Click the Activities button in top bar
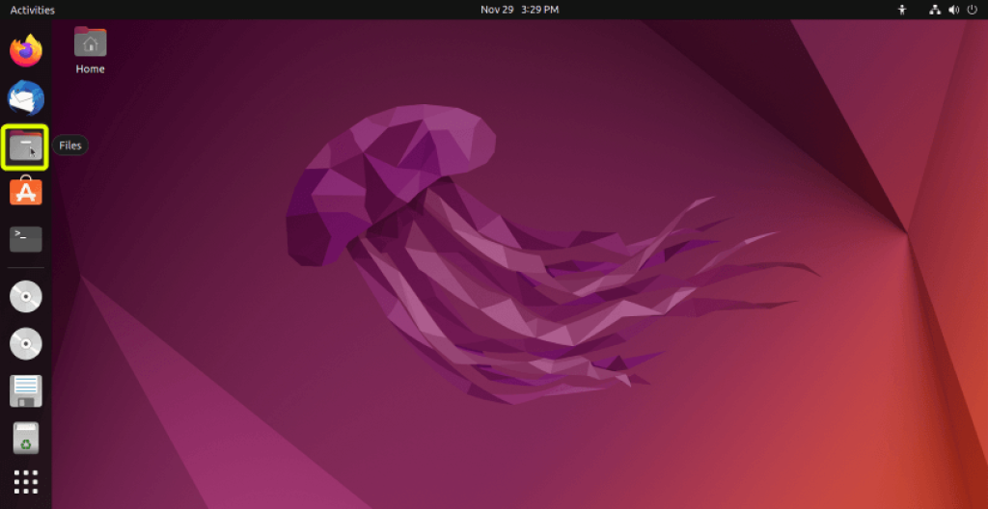 click(x=32, y=10)
